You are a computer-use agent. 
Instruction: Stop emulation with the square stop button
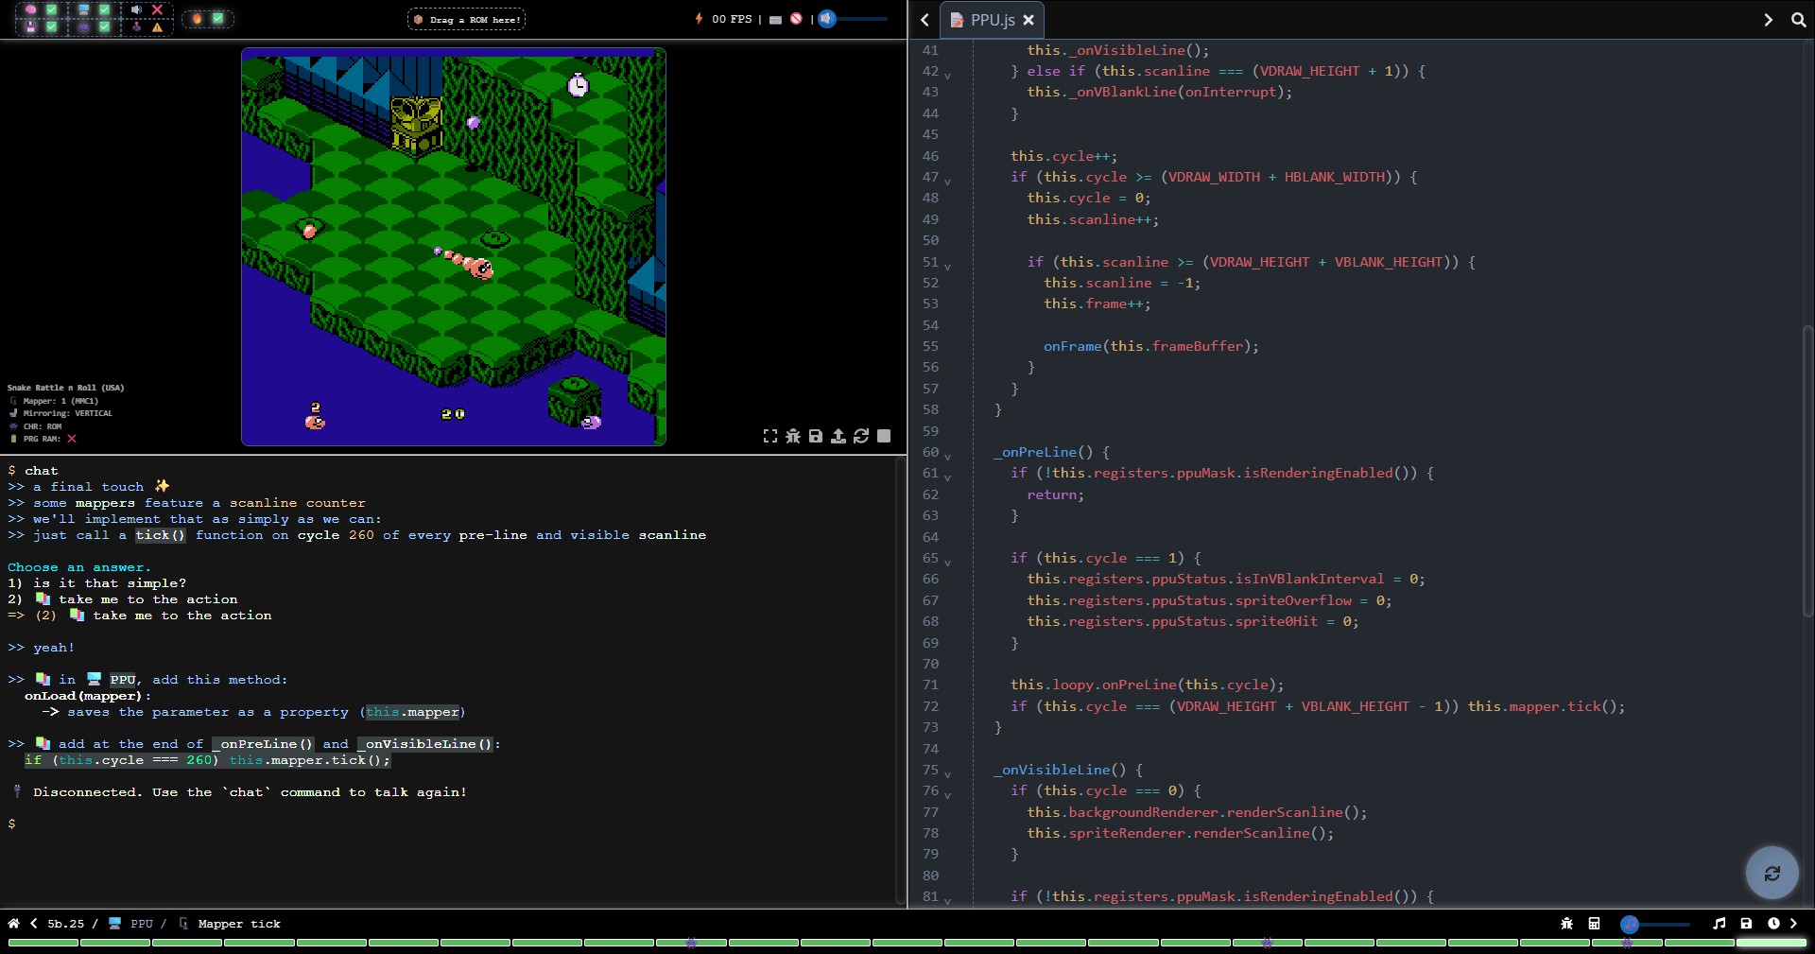tap(884, 436)
